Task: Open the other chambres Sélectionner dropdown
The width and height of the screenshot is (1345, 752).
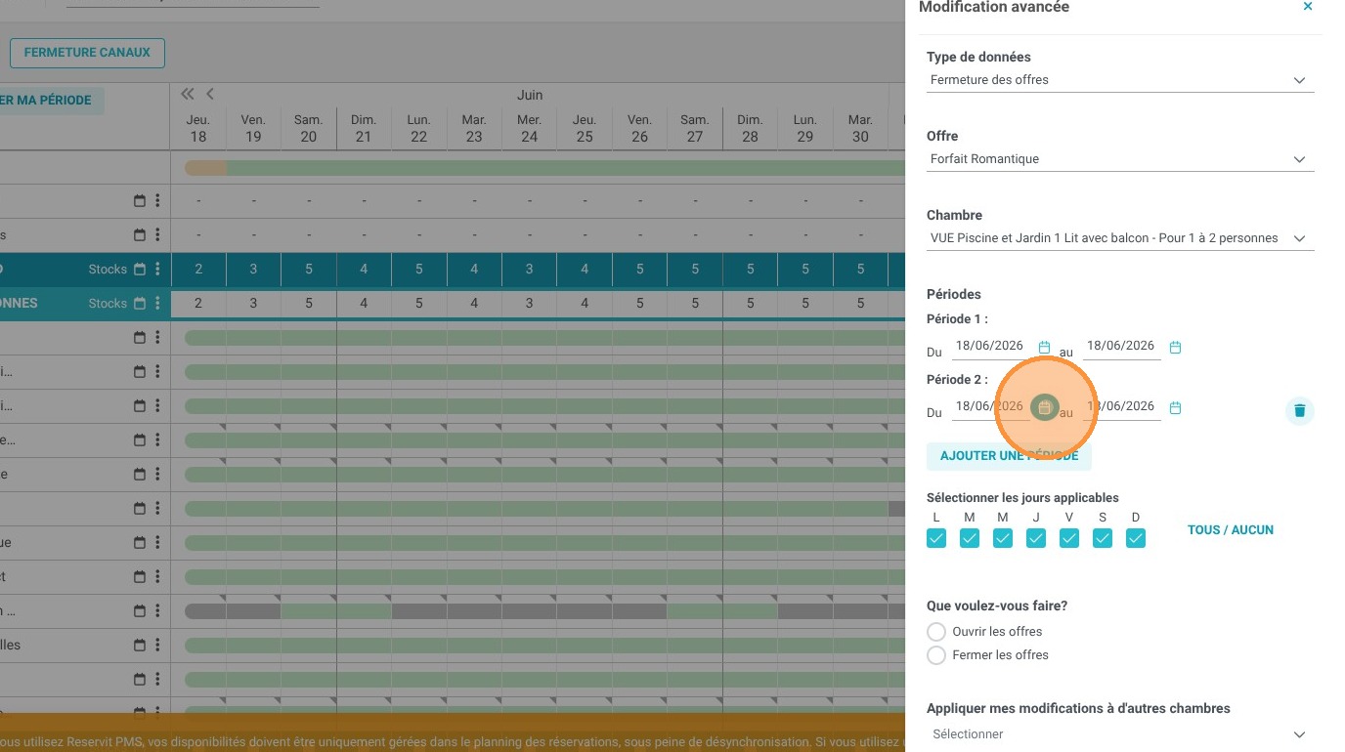Action: pos(1120,734)
